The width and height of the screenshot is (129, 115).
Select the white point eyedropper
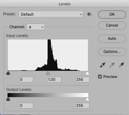[x=121, y=65]
